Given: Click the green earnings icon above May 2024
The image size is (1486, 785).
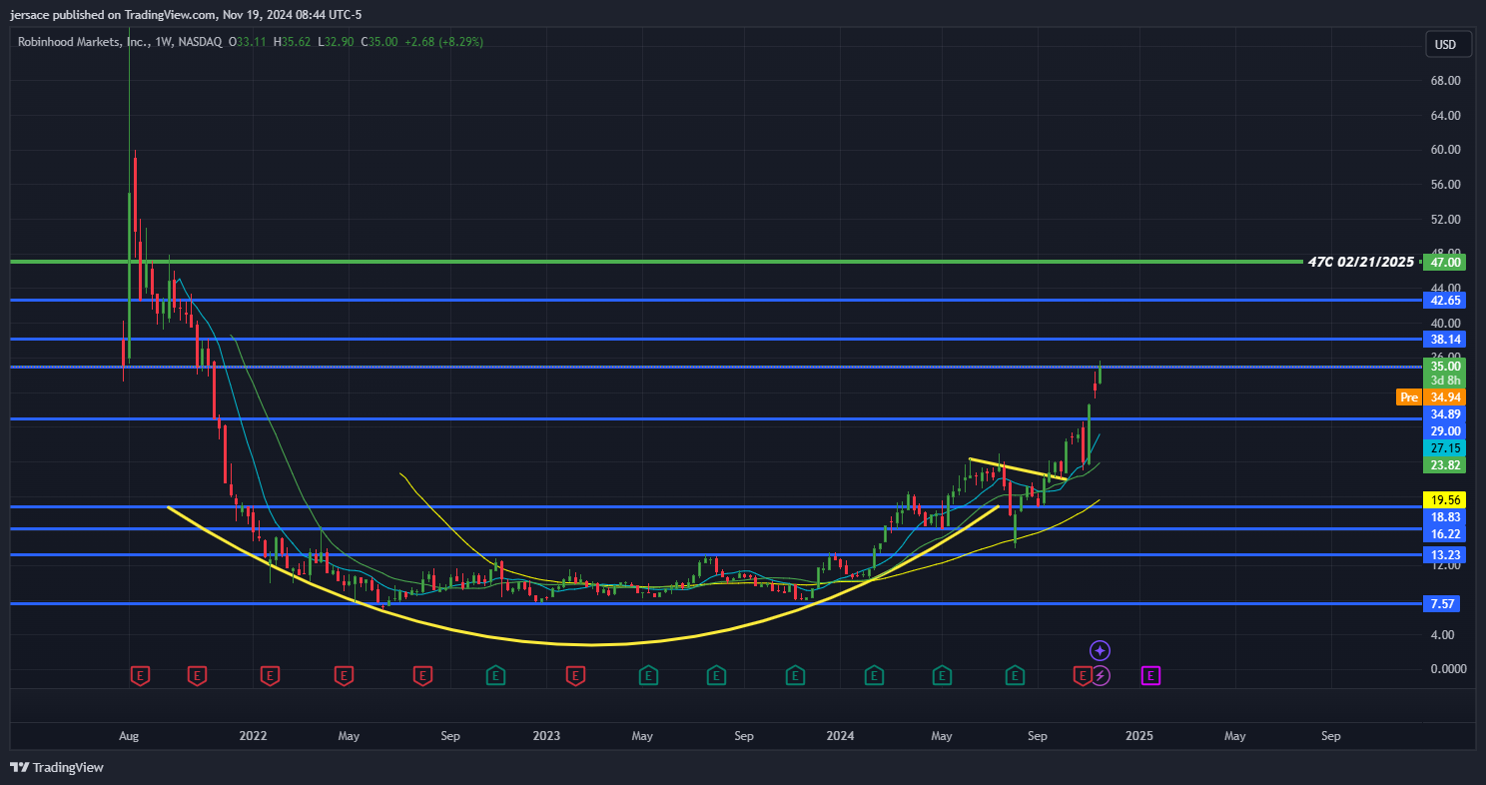Looking at the screenshot, I should click(x=942, y=676).
